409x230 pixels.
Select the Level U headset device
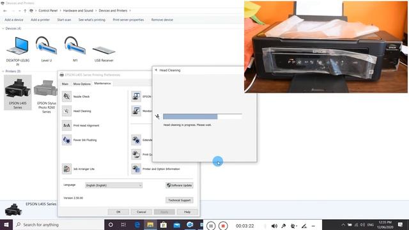[x=47, y=49]
